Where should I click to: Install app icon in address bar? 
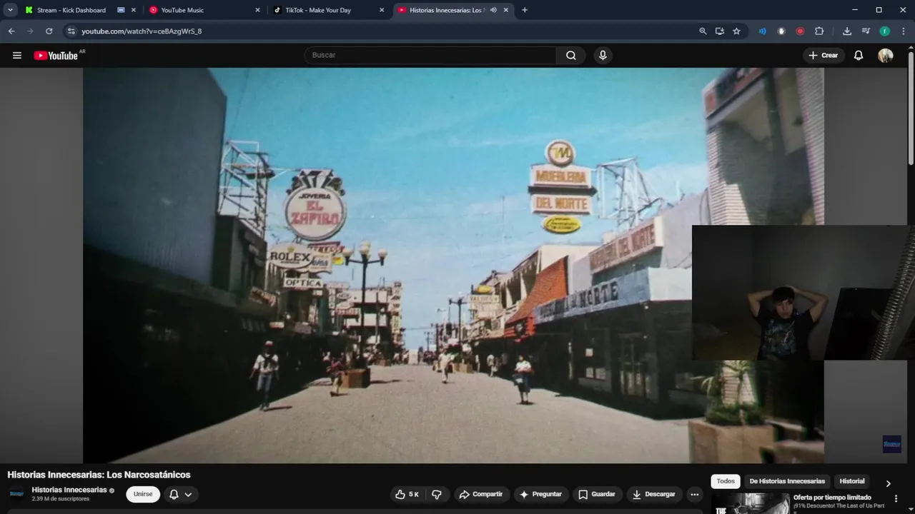[x=720, y=31]
